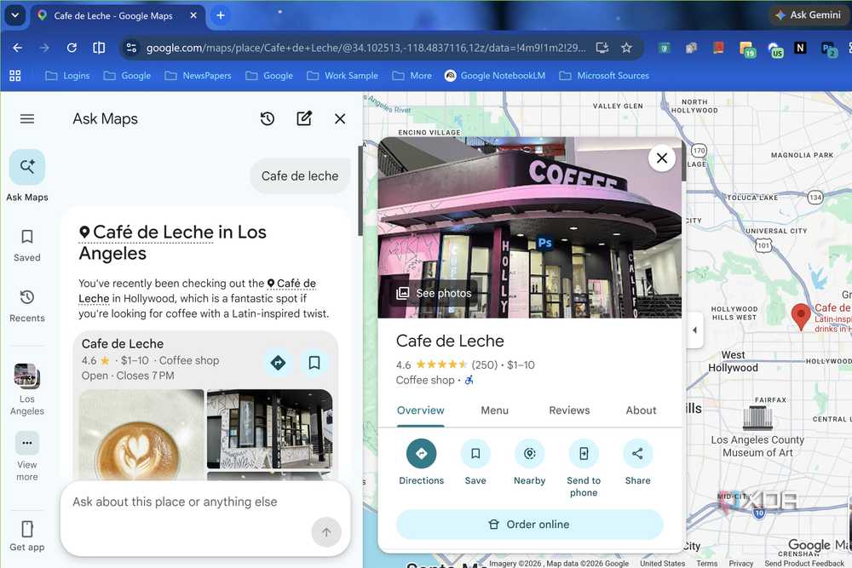Open See photos on place card
Image resolution: width=852 pixels, height=568 pixels.
point(434,293)
